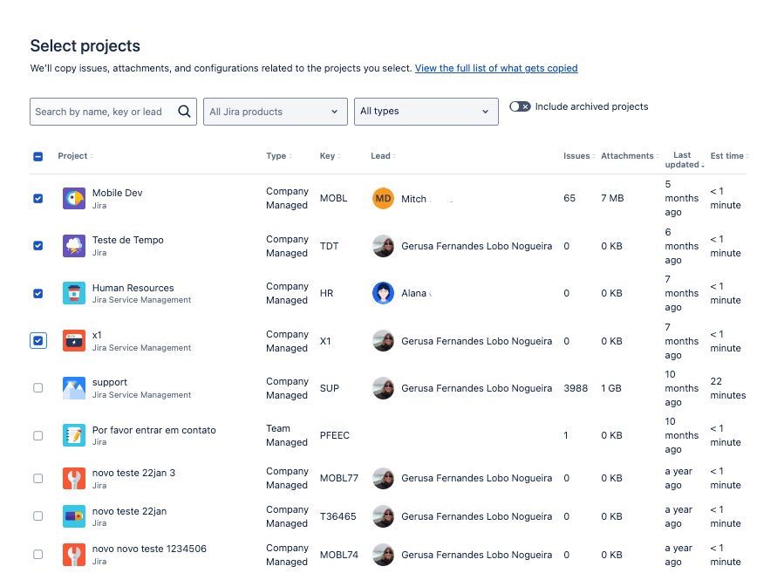This screenshot has height=580, width=784.
Task: Check the support project checkbox
Action: click(38, 388)
